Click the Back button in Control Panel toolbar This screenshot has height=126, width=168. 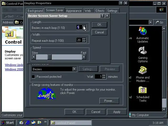tap(9, 16)
